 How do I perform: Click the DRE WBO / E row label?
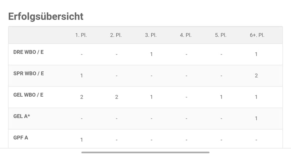[29, 52]
